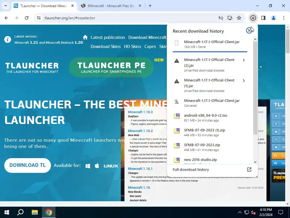The width and height of the screenshot is (290, 218).
Task: Click the download list scrollbar thumb
Action: (255, 88)
